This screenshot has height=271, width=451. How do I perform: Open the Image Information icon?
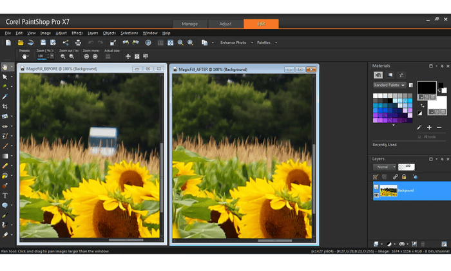click(x=148, y=42)
